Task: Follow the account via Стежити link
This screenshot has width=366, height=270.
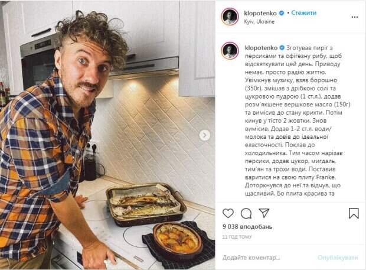Action: pos(303,13)
